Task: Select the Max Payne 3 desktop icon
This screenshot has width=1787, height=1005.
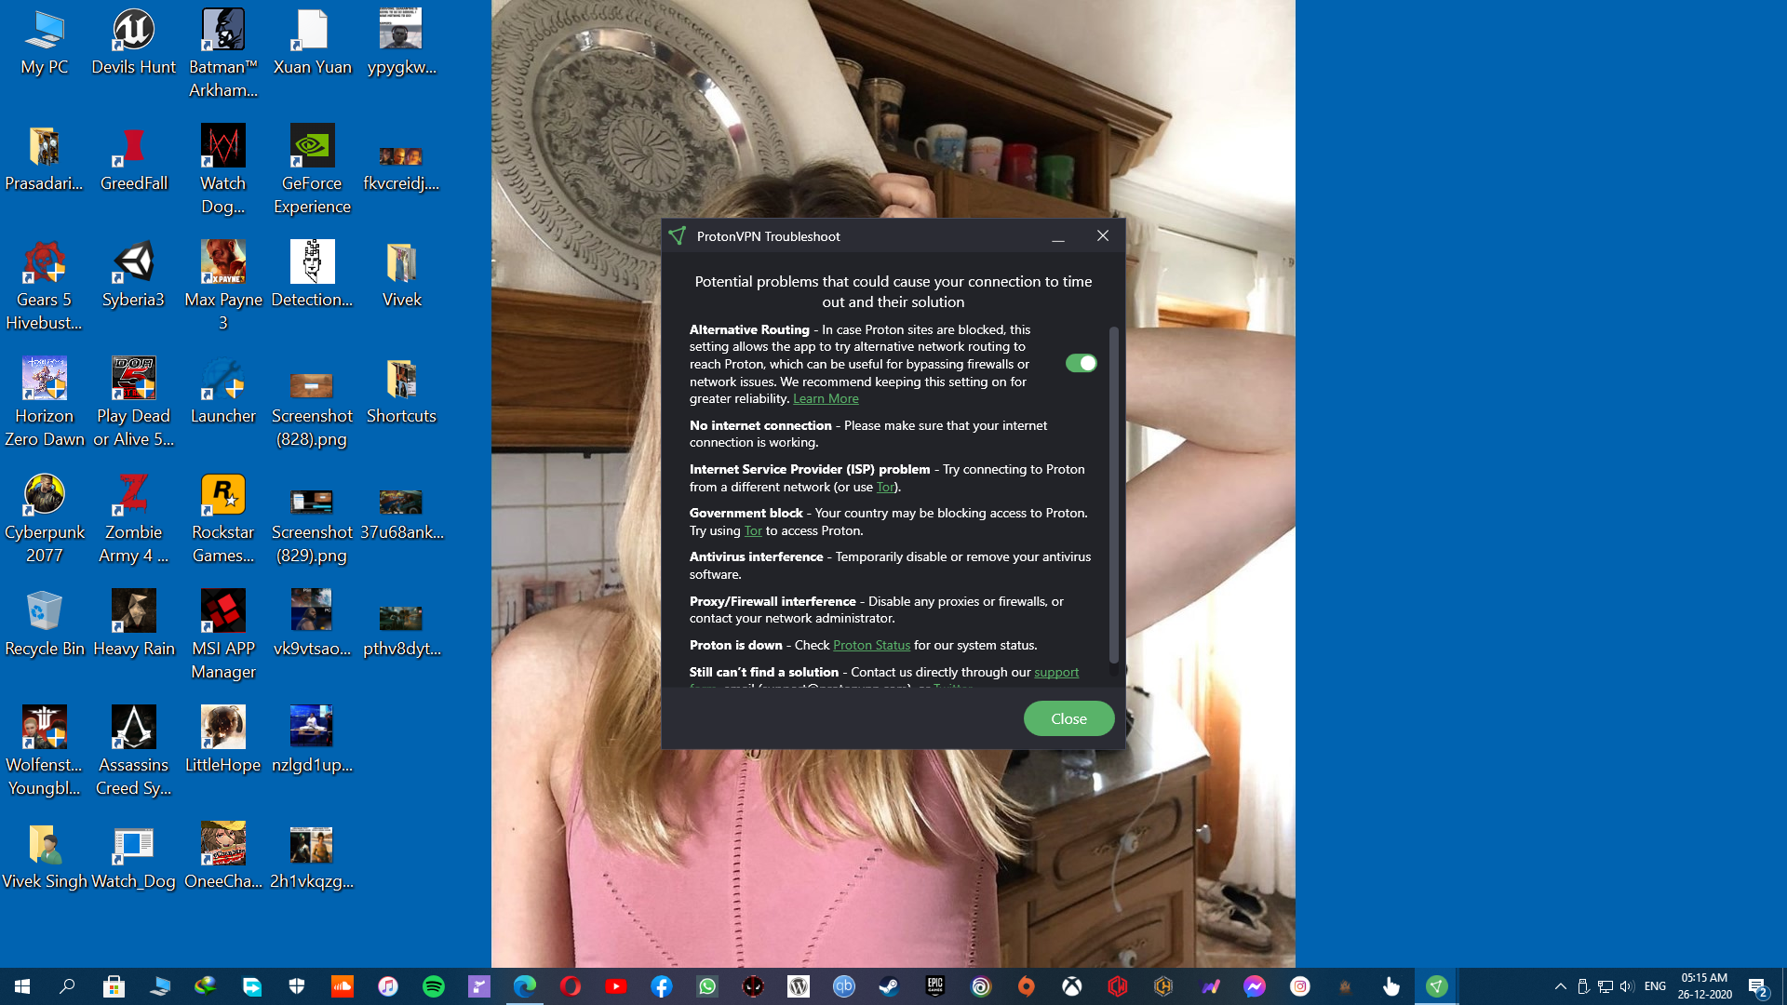Action: pyautogui.click(x=223, y=287)
